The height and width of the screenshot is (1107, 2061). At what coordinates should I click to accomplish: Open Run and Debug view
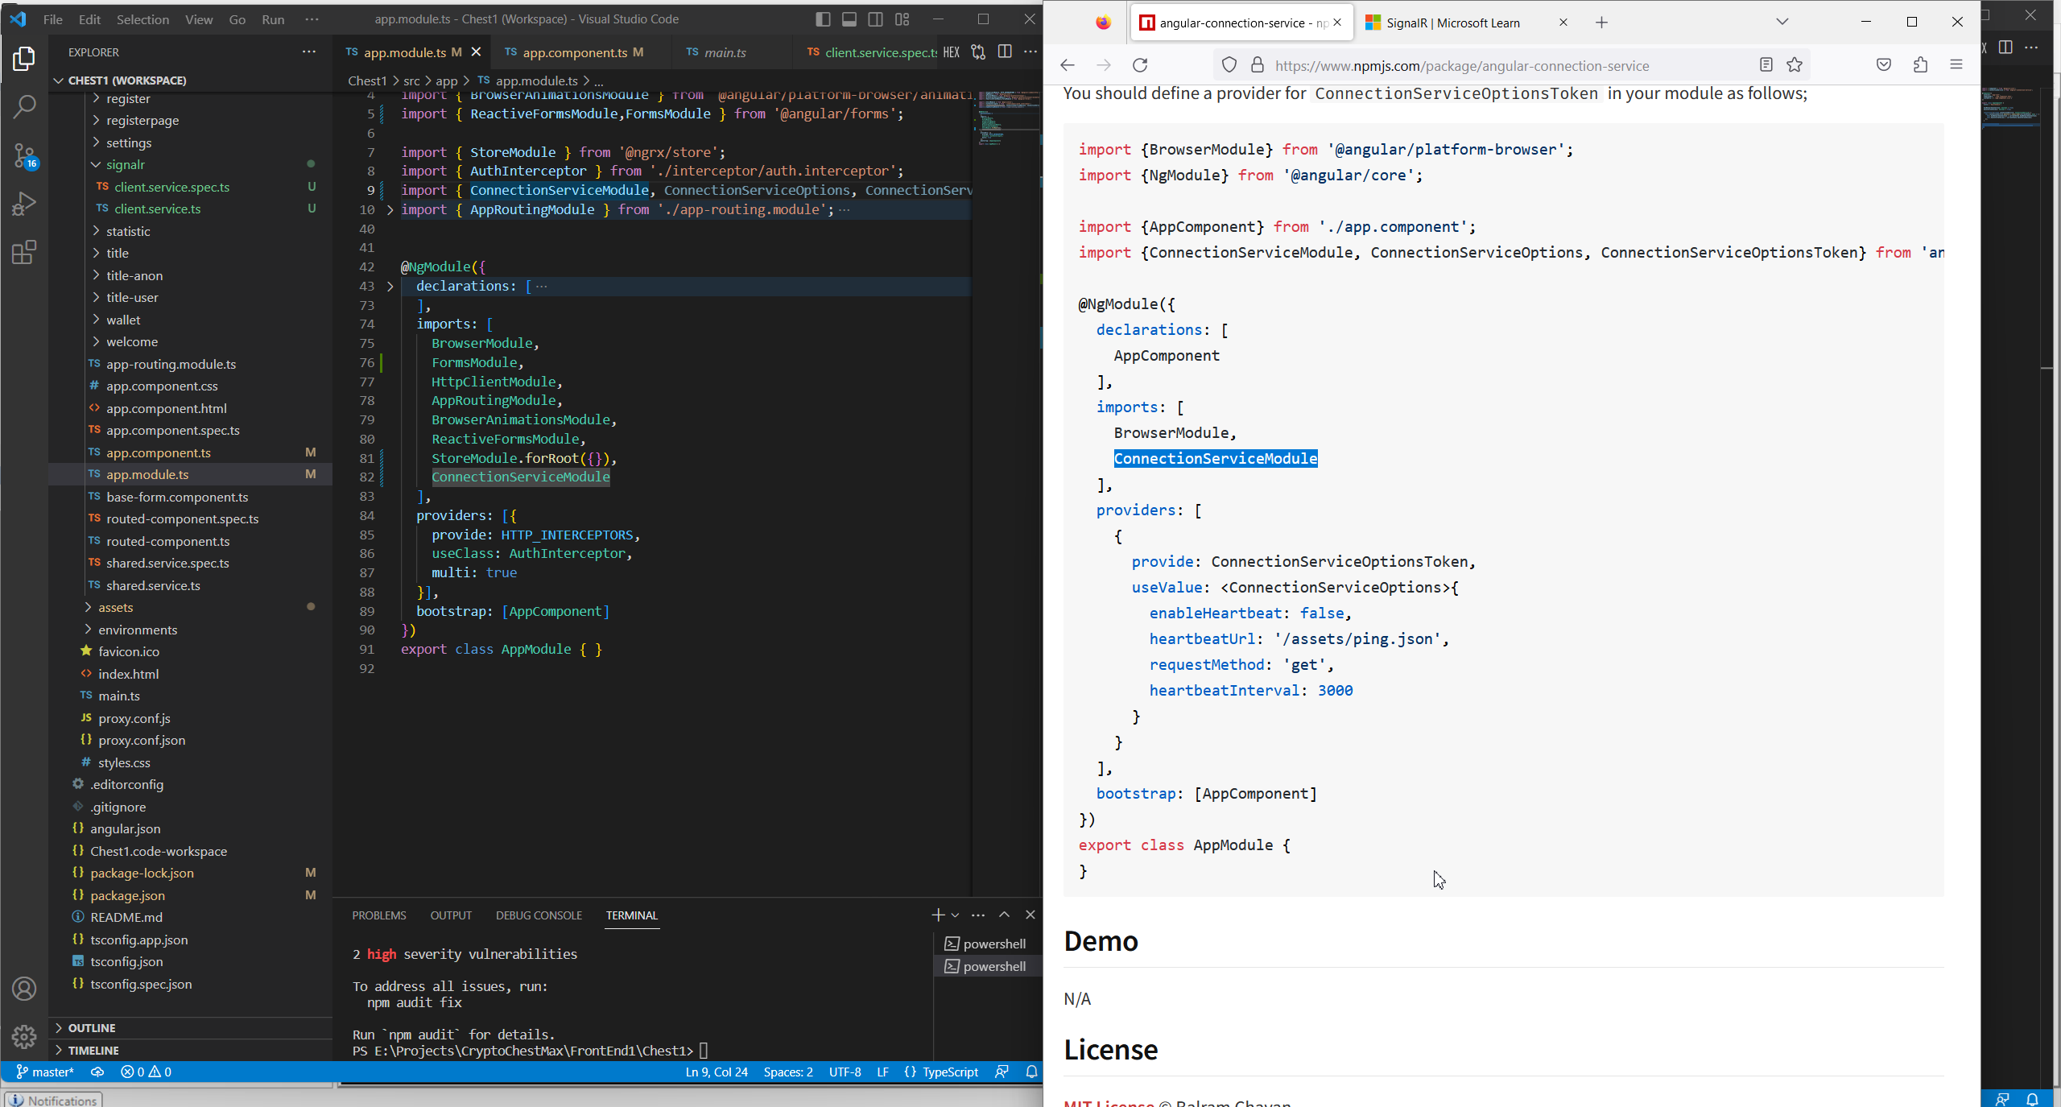click(x=24, y=204)
